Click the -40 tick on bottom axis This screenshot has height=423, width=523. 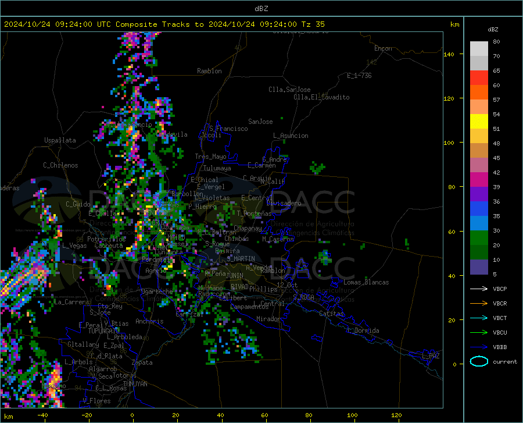point(42,415)
